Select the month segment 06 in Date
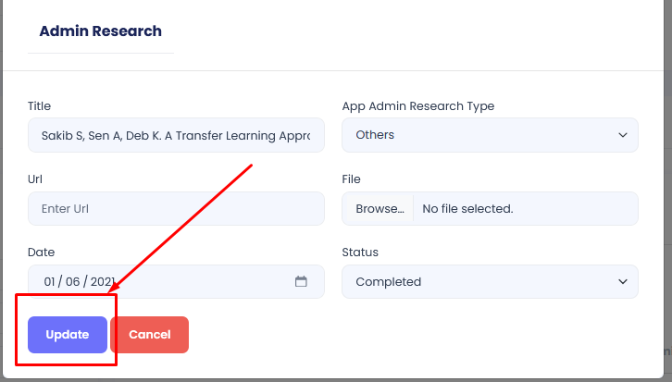 coord(73,282)
